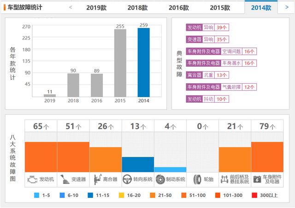Open the 发动机 抖动 10个 fault tag
Image resolution: width=295 pixels, height=208 pixels.
(207, 99)
